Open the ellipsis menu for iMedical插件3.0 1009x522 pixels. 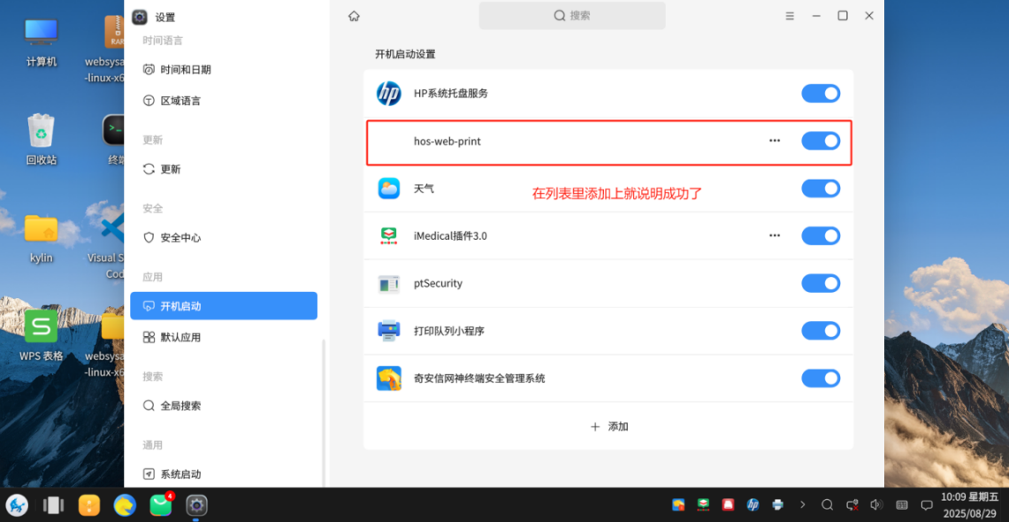click(x=775, y=235)
